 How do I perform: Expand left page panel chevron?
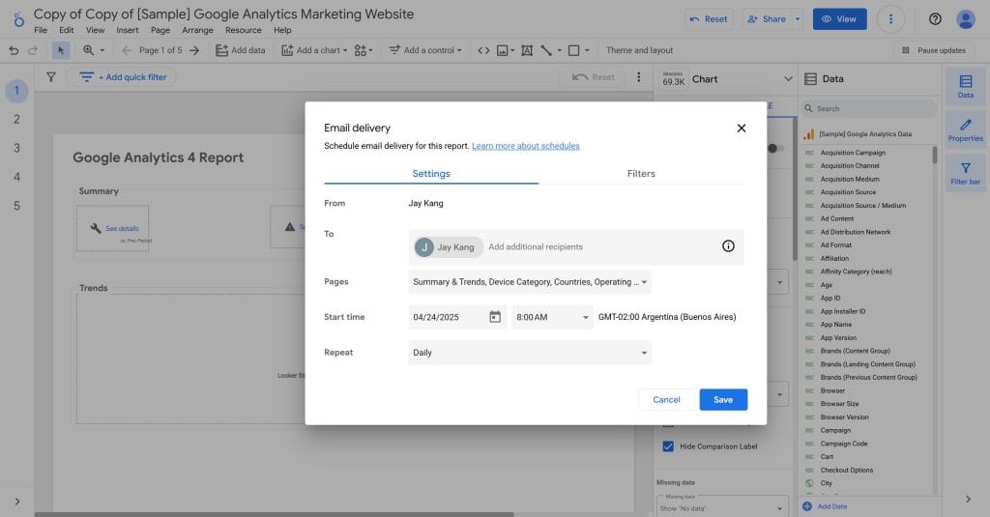click(17, 502)
